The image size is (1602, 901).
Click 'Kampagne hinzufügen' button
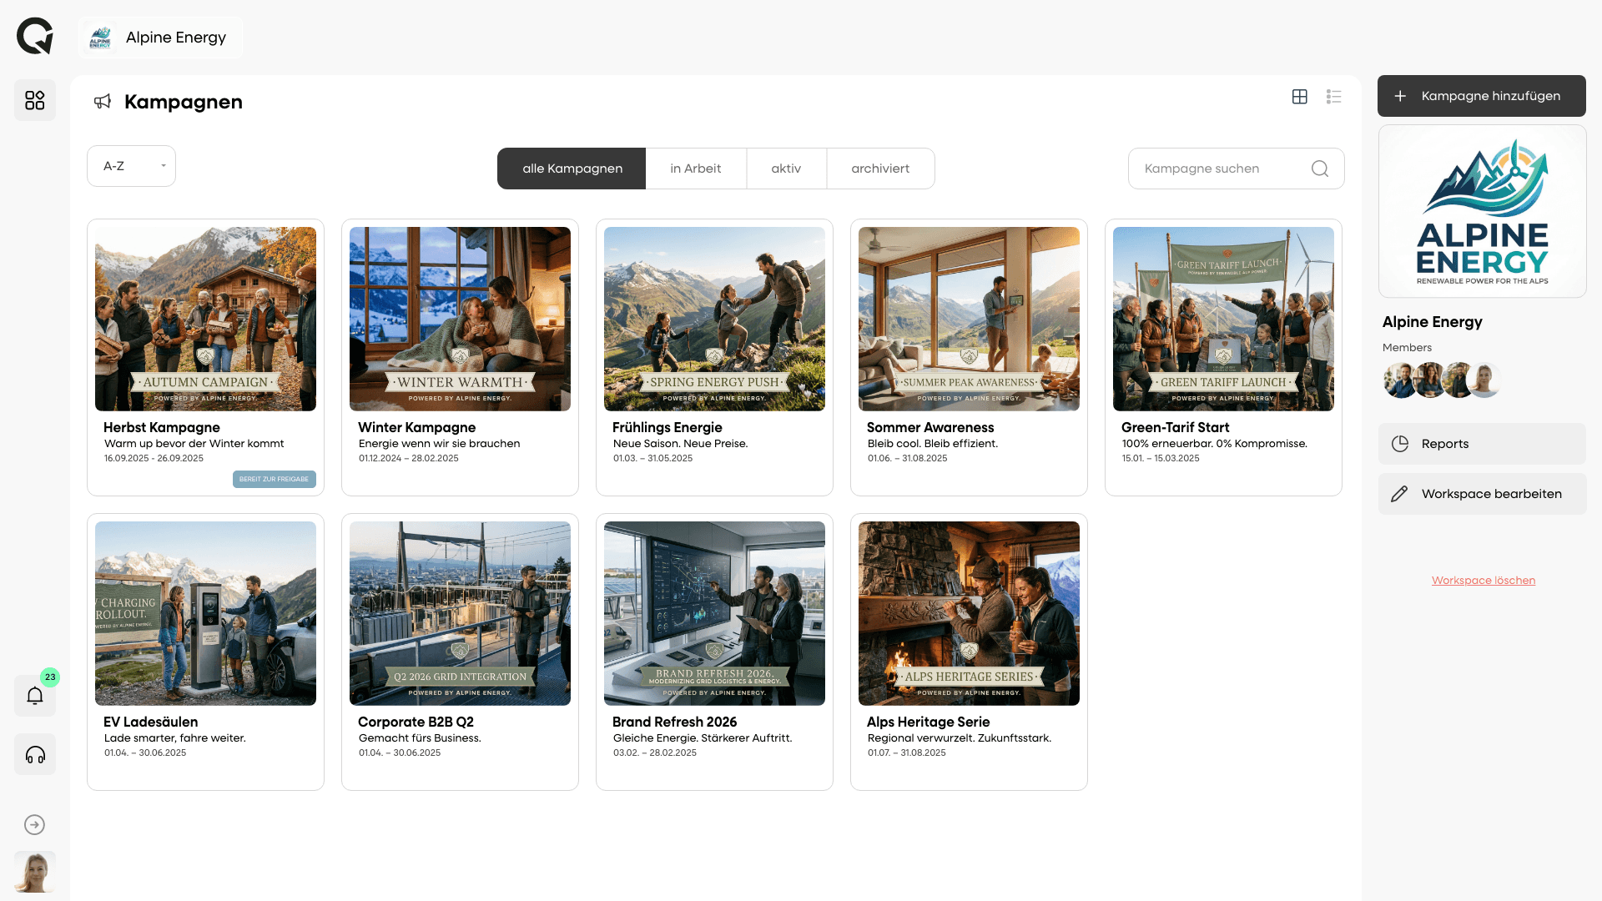(x=1481, y=96)
